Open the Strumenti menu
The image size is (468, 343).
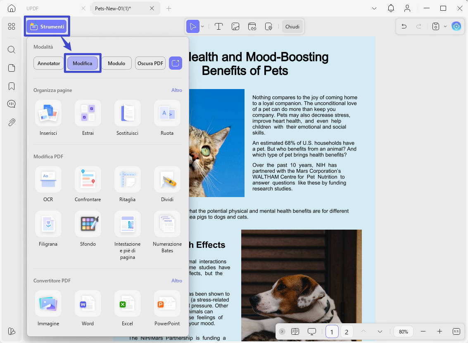pos(47,26)
